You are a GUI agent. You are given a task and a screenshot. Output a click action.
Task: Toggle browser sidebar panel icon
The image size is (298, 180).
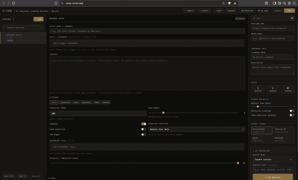[274, 3]
